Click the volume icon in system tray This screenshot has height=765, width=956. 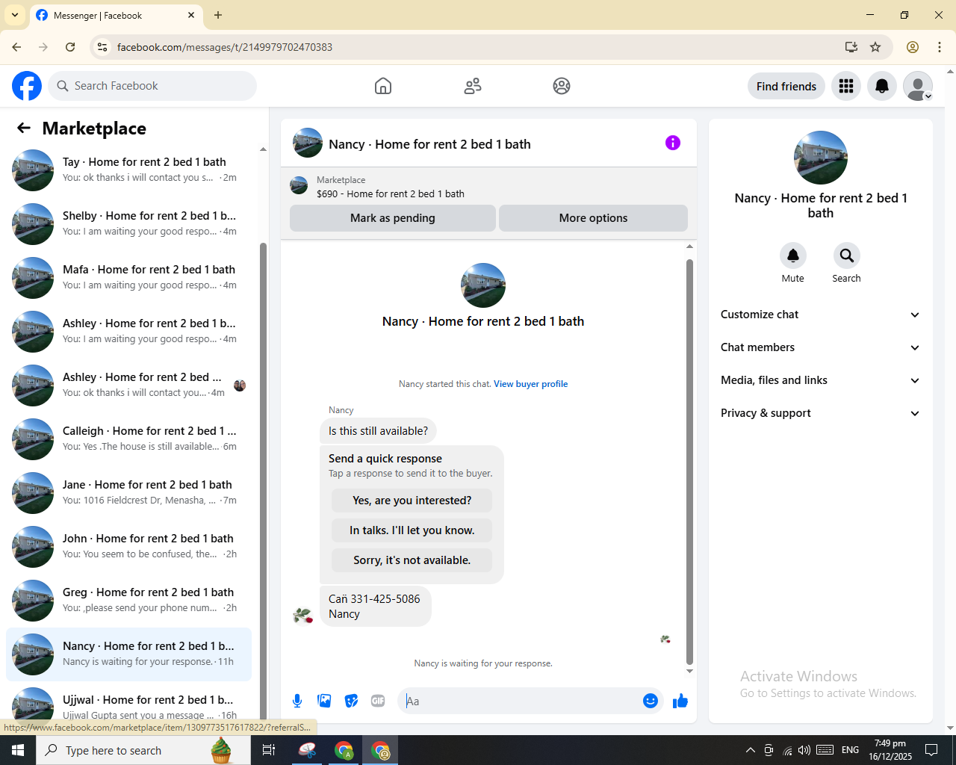tap(804, 750)
